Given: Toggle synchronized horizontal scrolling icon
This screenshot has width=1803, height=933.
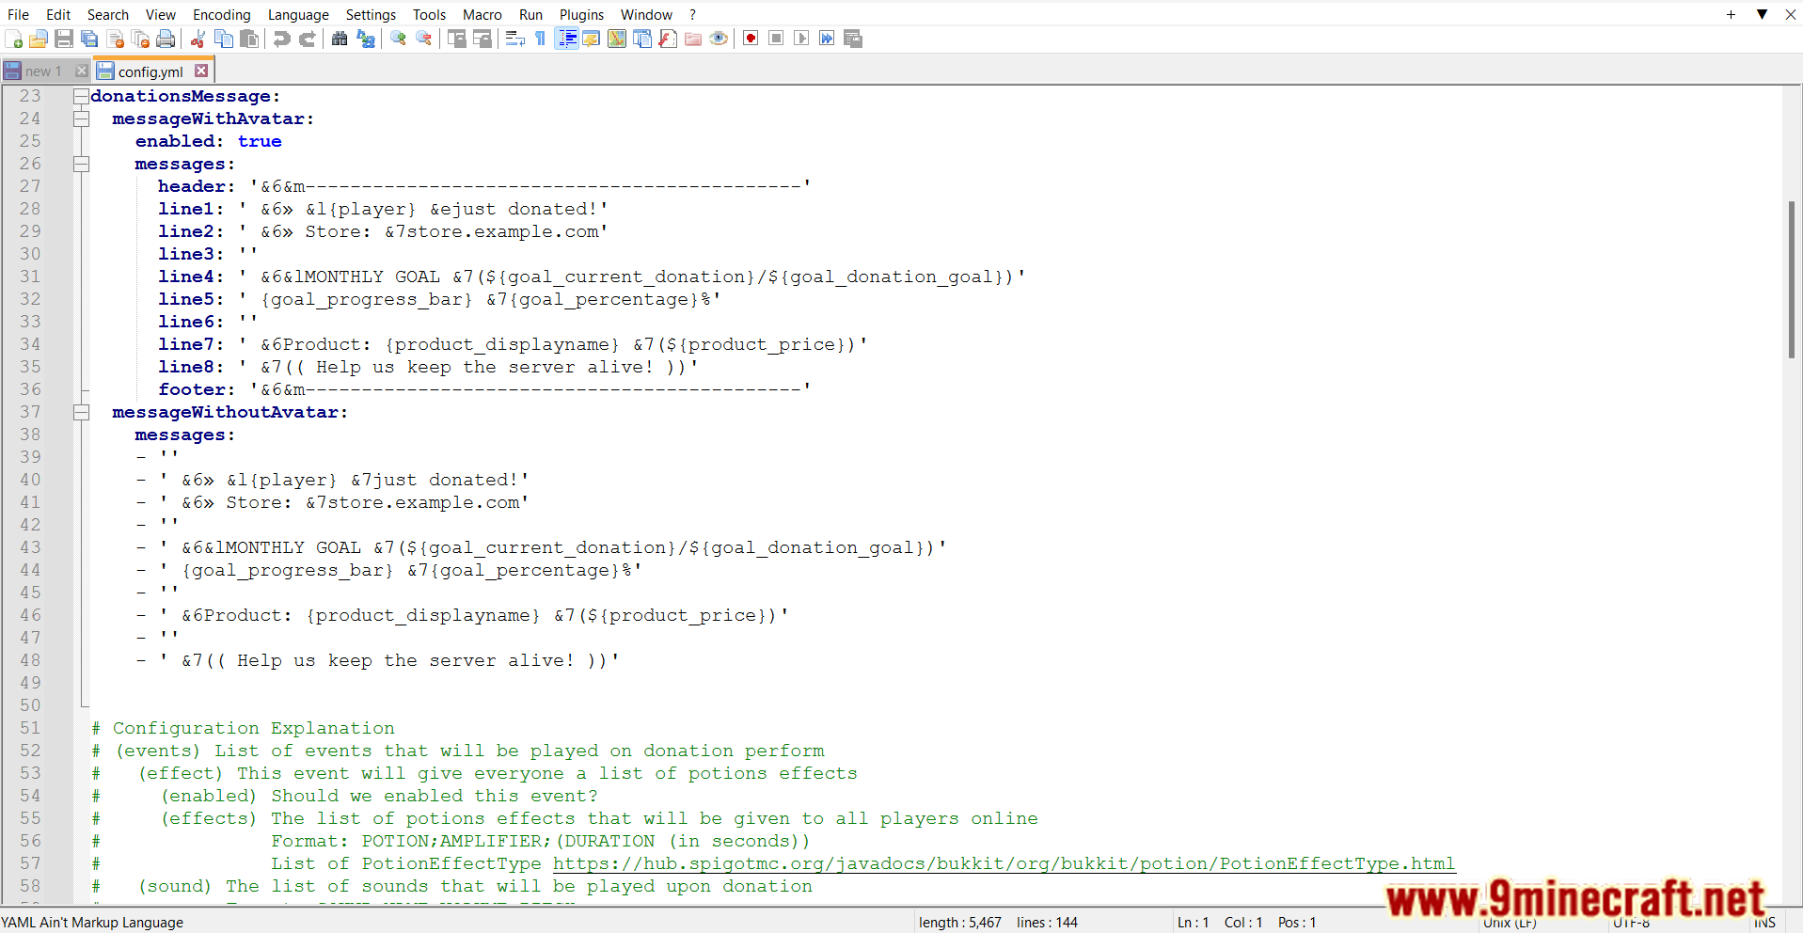Looking at the screenshot, I should pyautogui.click(x=482, y=39).
